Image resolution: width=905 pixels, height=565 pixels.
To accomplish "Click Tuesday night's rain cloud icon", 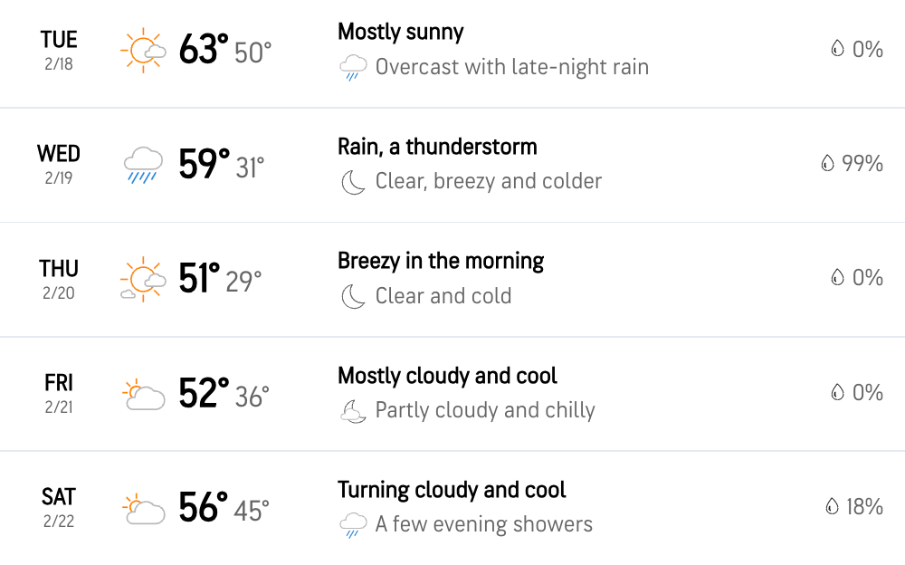I will tap(353, 68).
